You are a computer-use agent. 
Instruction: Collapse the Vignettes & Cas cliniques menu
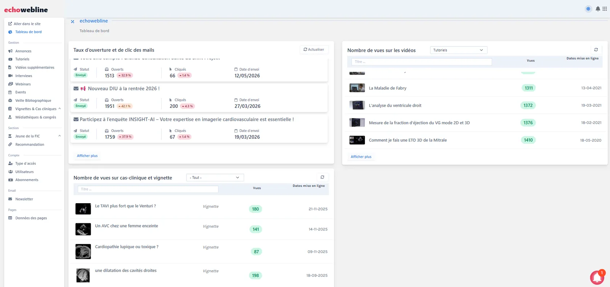tap(59, 109)
